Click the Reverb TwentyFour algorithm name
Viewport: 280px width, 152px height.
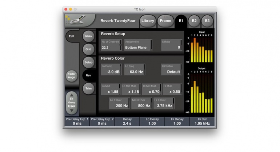pyautogui.click(x=118, y=21)
